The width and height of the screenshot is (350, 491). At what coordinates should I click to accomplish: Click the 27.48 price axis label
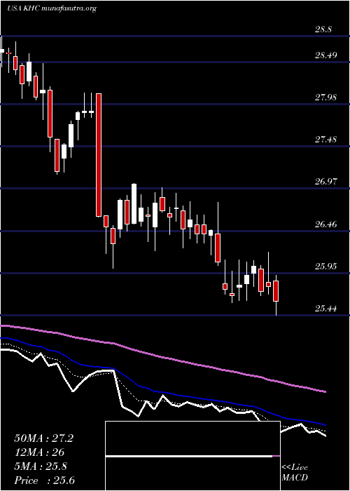[325, 140]
